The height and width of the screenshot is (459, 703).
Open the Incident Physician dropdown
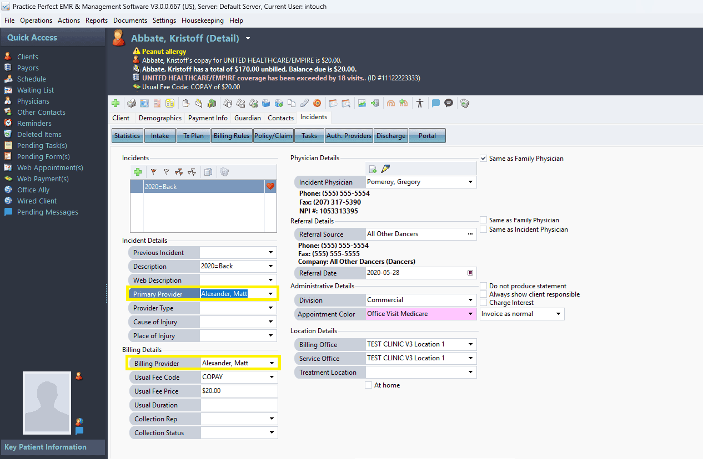(471, 182)
